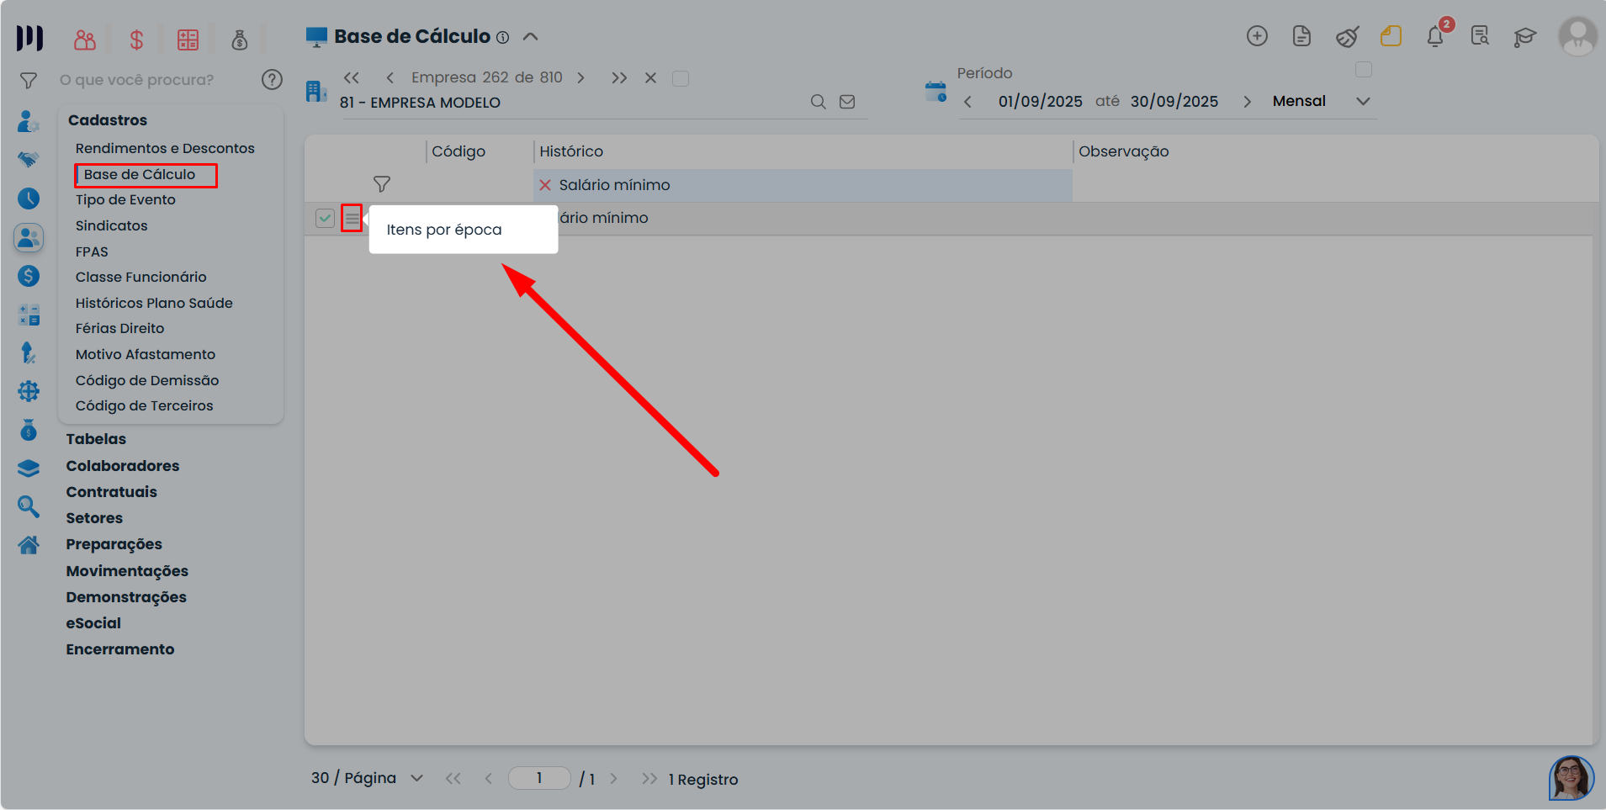Open Férias Direito menu item
This screenshot has width=1606, height=810.
pos(119,328)
